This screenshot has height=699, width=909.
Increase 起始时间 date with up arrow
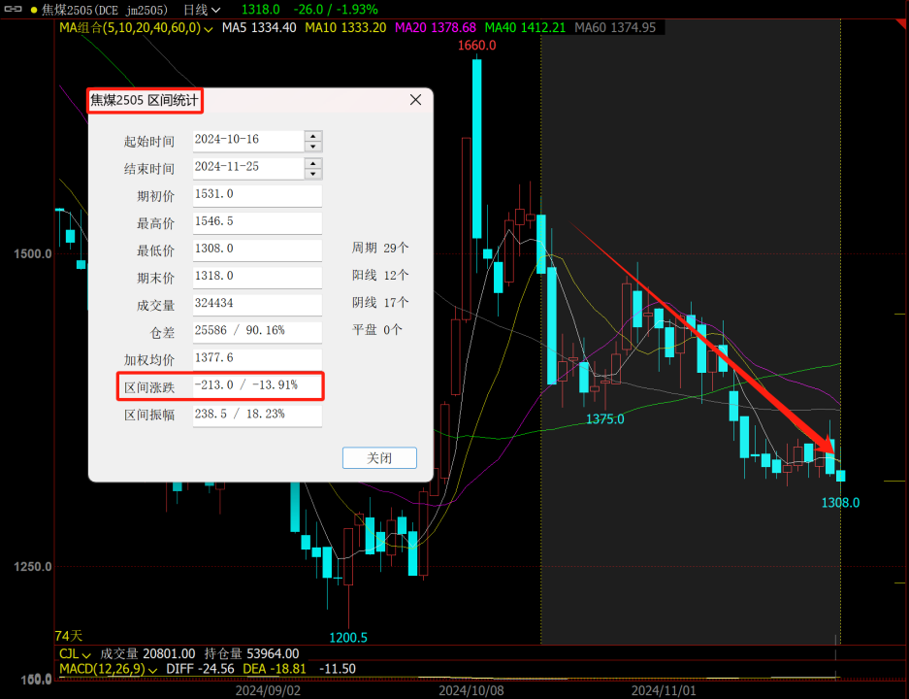coord(312,136)
